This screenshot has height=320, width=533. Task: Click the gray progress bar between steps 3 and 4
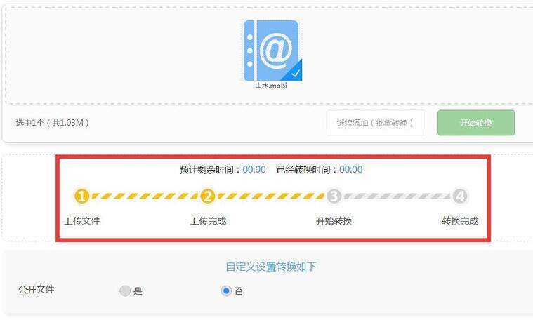[397, 196]
